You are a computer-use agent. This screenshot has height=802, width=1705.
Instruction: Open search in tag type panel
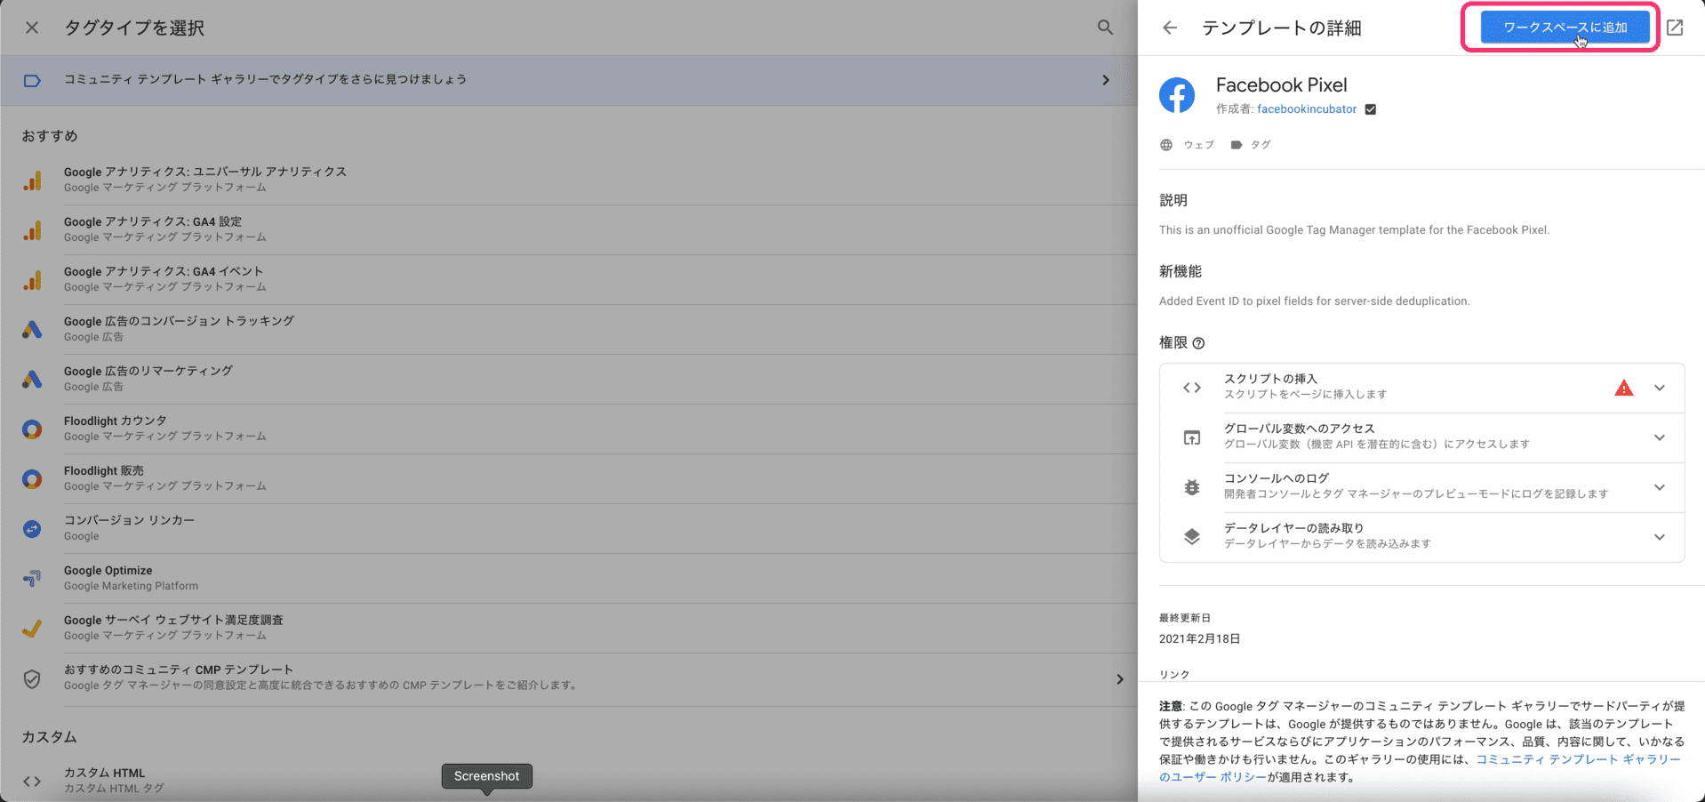1105,28
